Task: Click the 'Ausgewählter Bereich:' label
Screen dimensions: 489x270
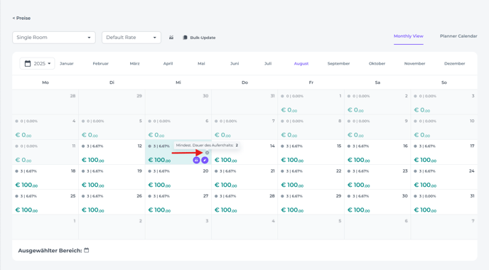Action: [x=50, y=251]
